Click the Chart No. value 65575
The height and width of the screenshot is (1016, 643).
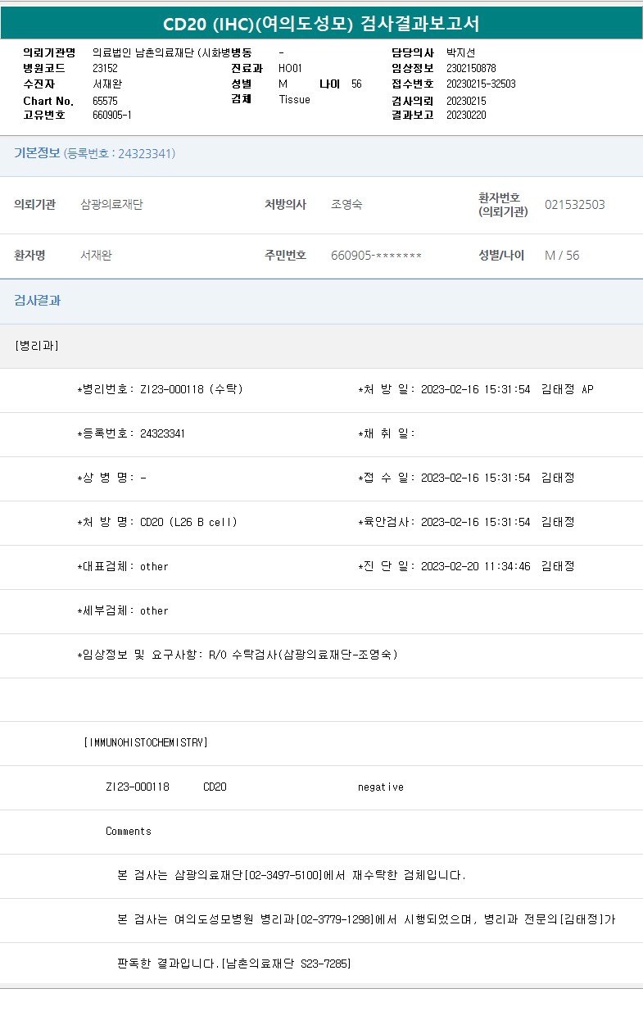point(106,101)
